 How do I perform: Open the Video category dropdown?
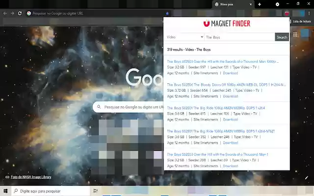pyautogui.click(x=184, y=37)
